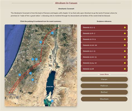Show the Genesis 13: 1-9 reference

point(104,51)
